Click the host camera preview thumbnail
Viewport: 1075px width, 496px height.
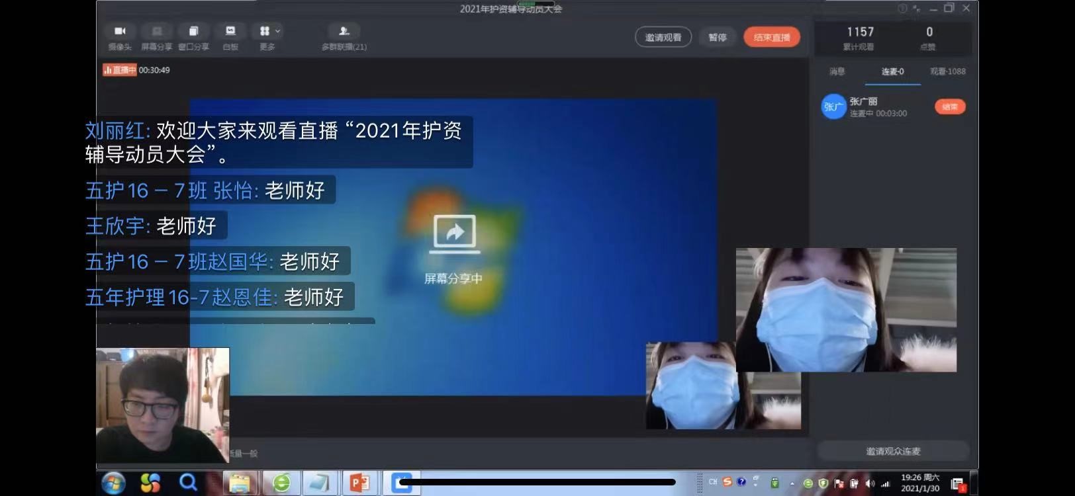pyautogui.click(x=163, y=405)
